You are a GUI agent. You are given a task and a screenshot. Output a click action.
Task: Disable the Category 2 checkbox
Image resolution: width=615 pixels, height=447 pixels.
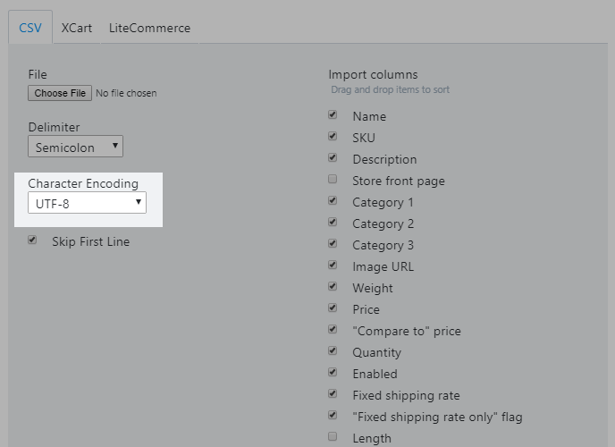coord(333,223)
